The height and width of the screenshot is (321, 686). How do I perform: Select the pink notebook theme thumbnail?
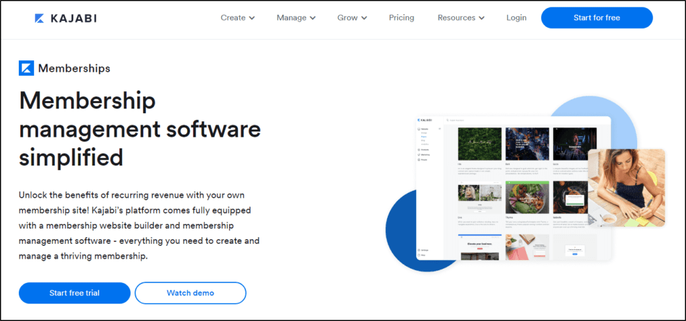(527, 247)
